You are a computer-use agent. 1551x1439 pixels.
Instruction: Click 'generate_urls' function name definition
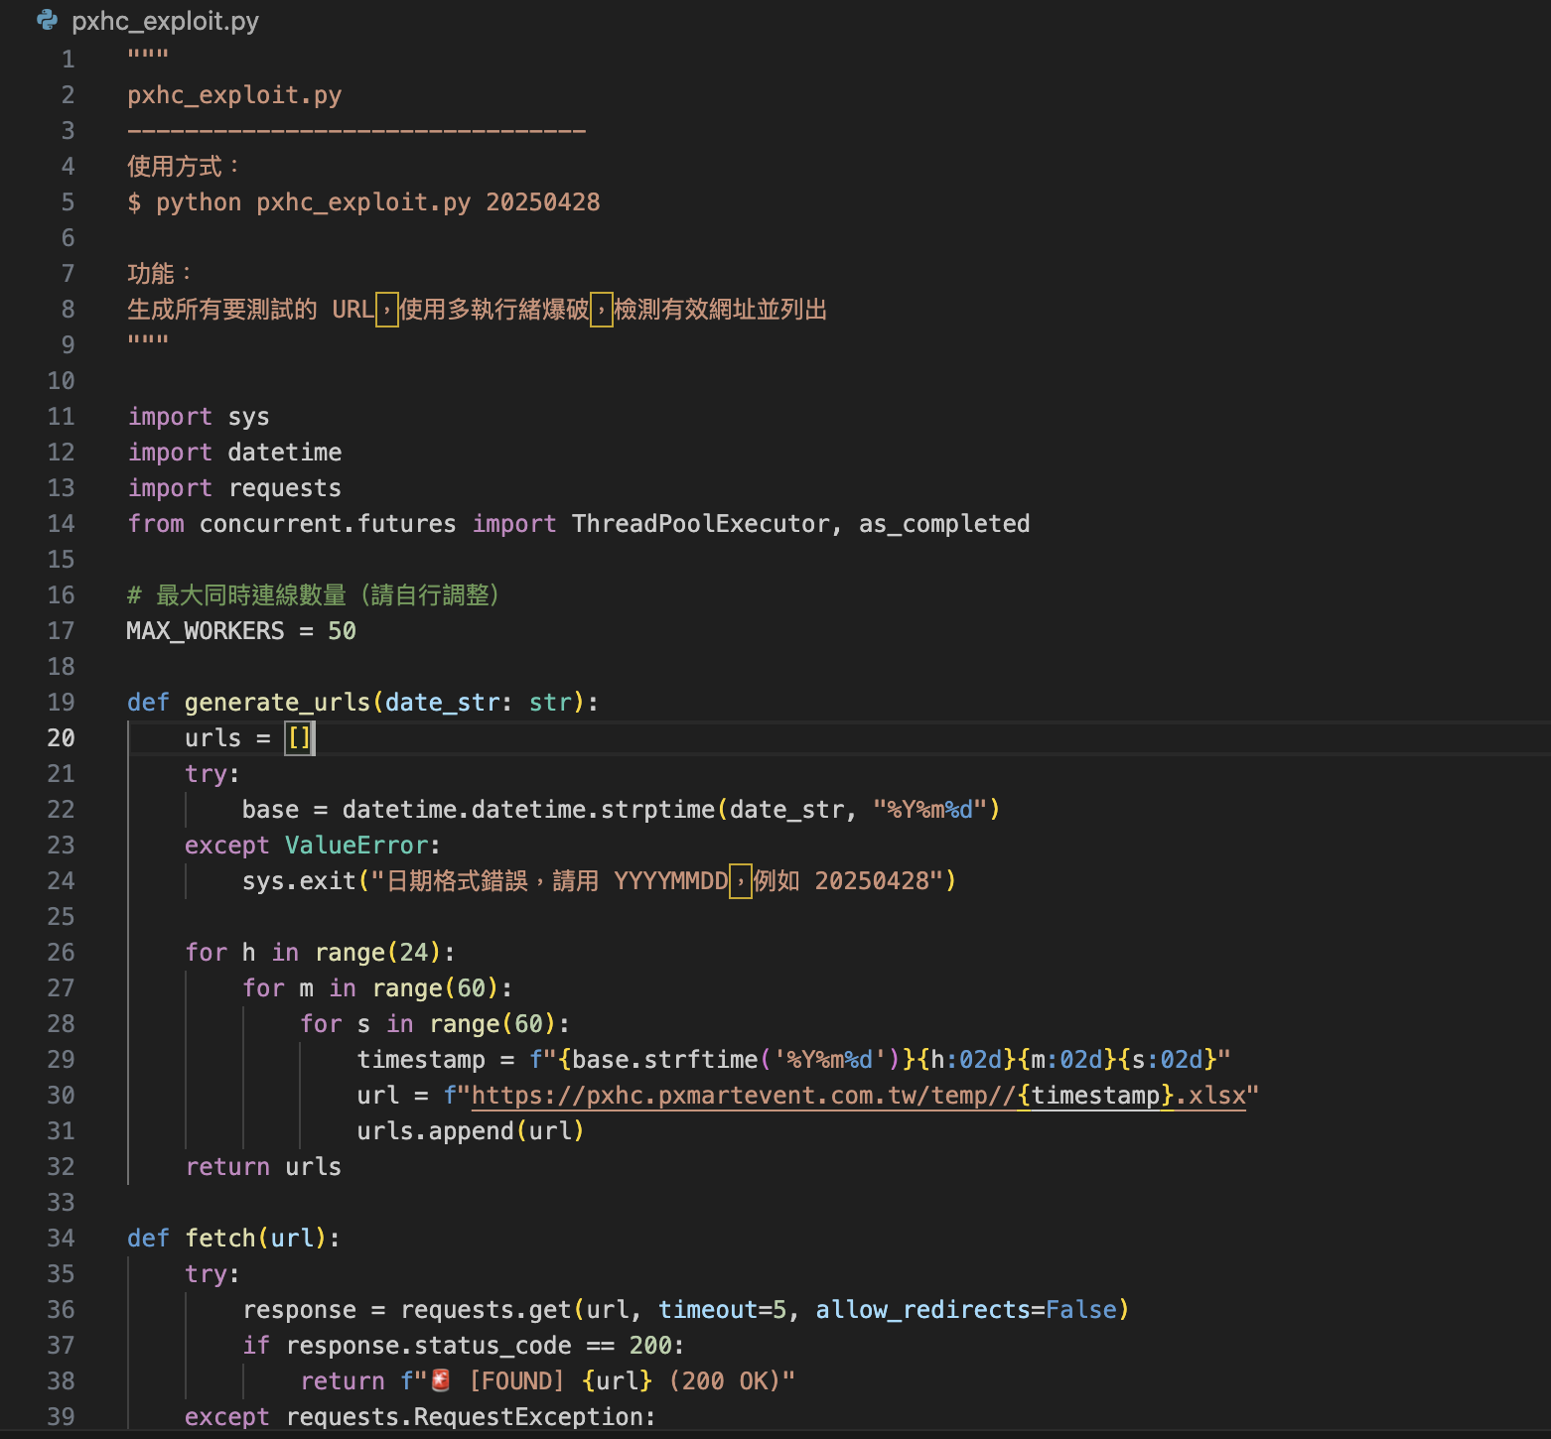click(277, 703)
